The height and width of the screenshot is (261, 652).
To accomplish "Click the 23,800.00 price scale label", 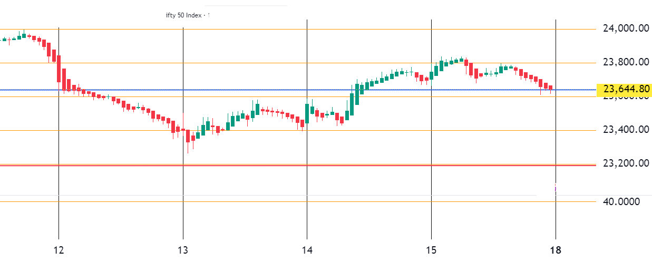I will click(x=626, y=63).
